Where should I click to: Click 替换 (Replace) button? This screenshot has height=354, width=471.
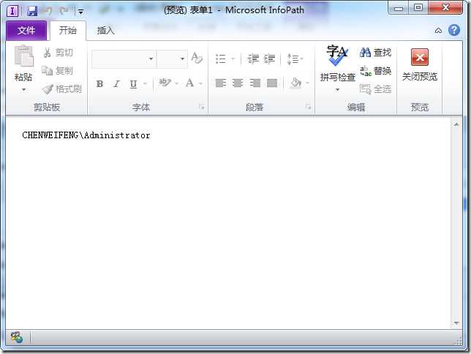click(375, 71)
